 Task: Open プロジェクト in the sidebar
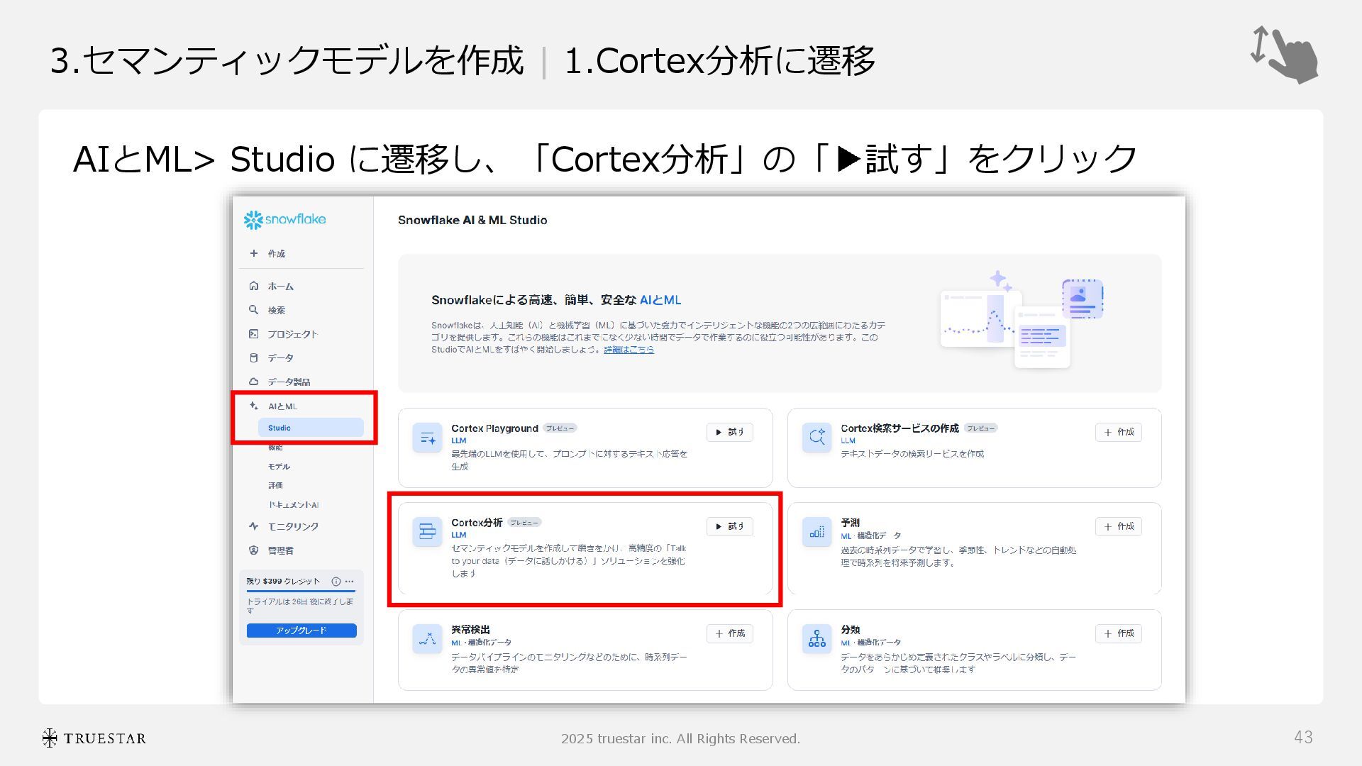click(x=292, y=334)
